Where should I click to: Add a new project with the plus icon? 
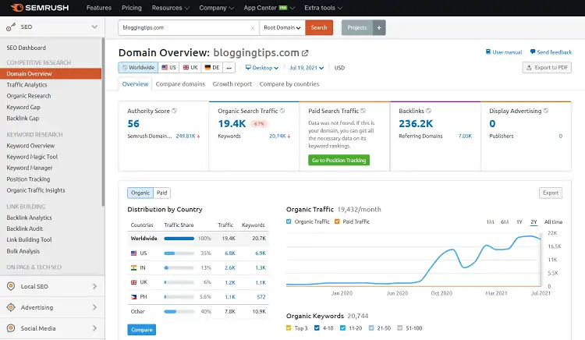click(379, 27)
